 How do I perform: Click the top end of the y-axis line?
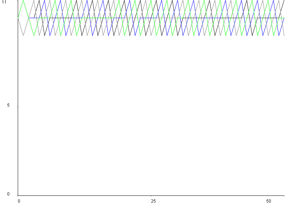point(18,0)
